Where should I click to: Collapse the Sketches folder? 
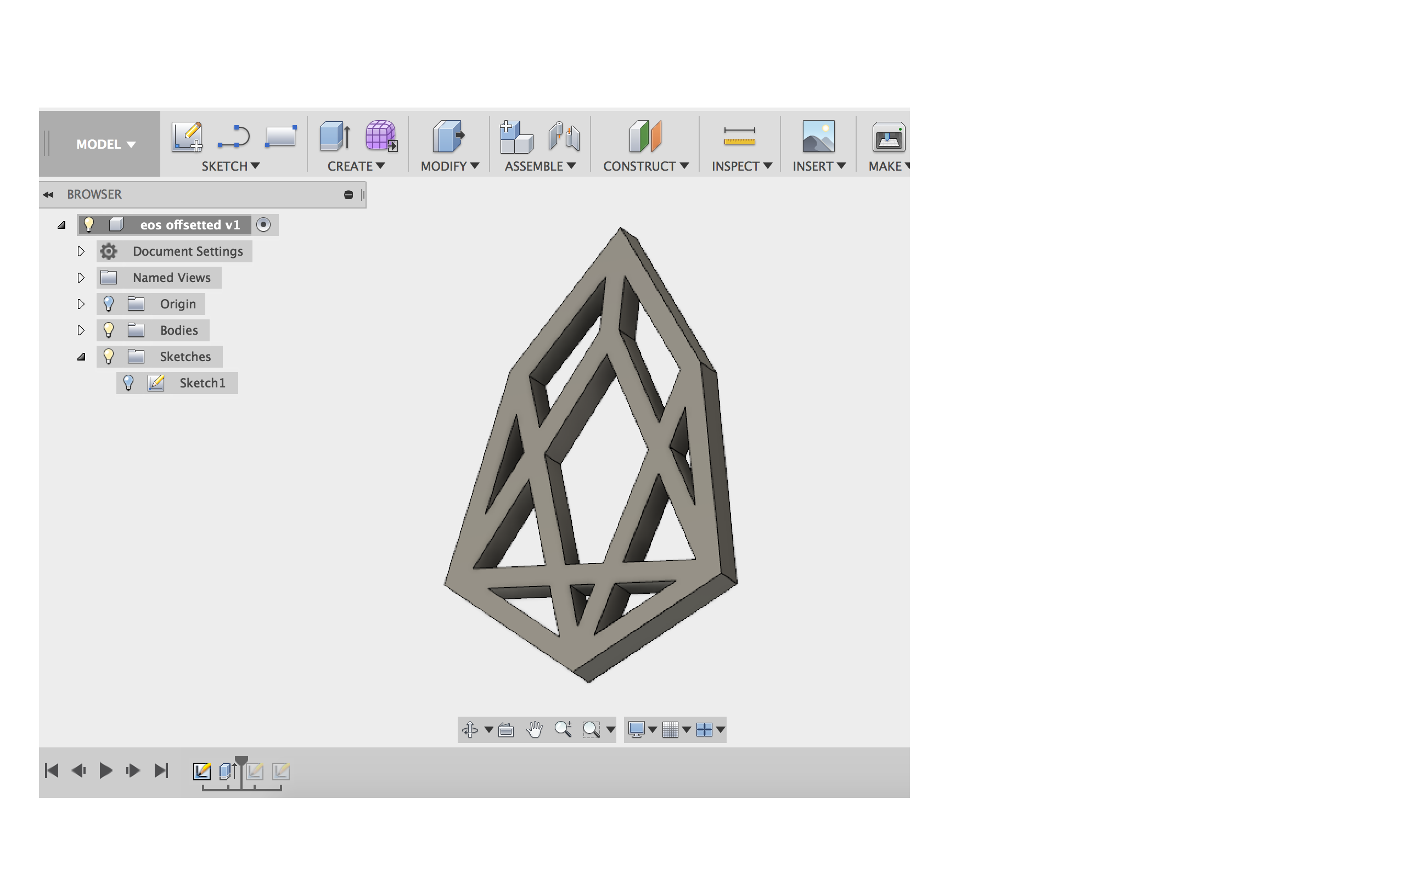click(x=81, y=357)
